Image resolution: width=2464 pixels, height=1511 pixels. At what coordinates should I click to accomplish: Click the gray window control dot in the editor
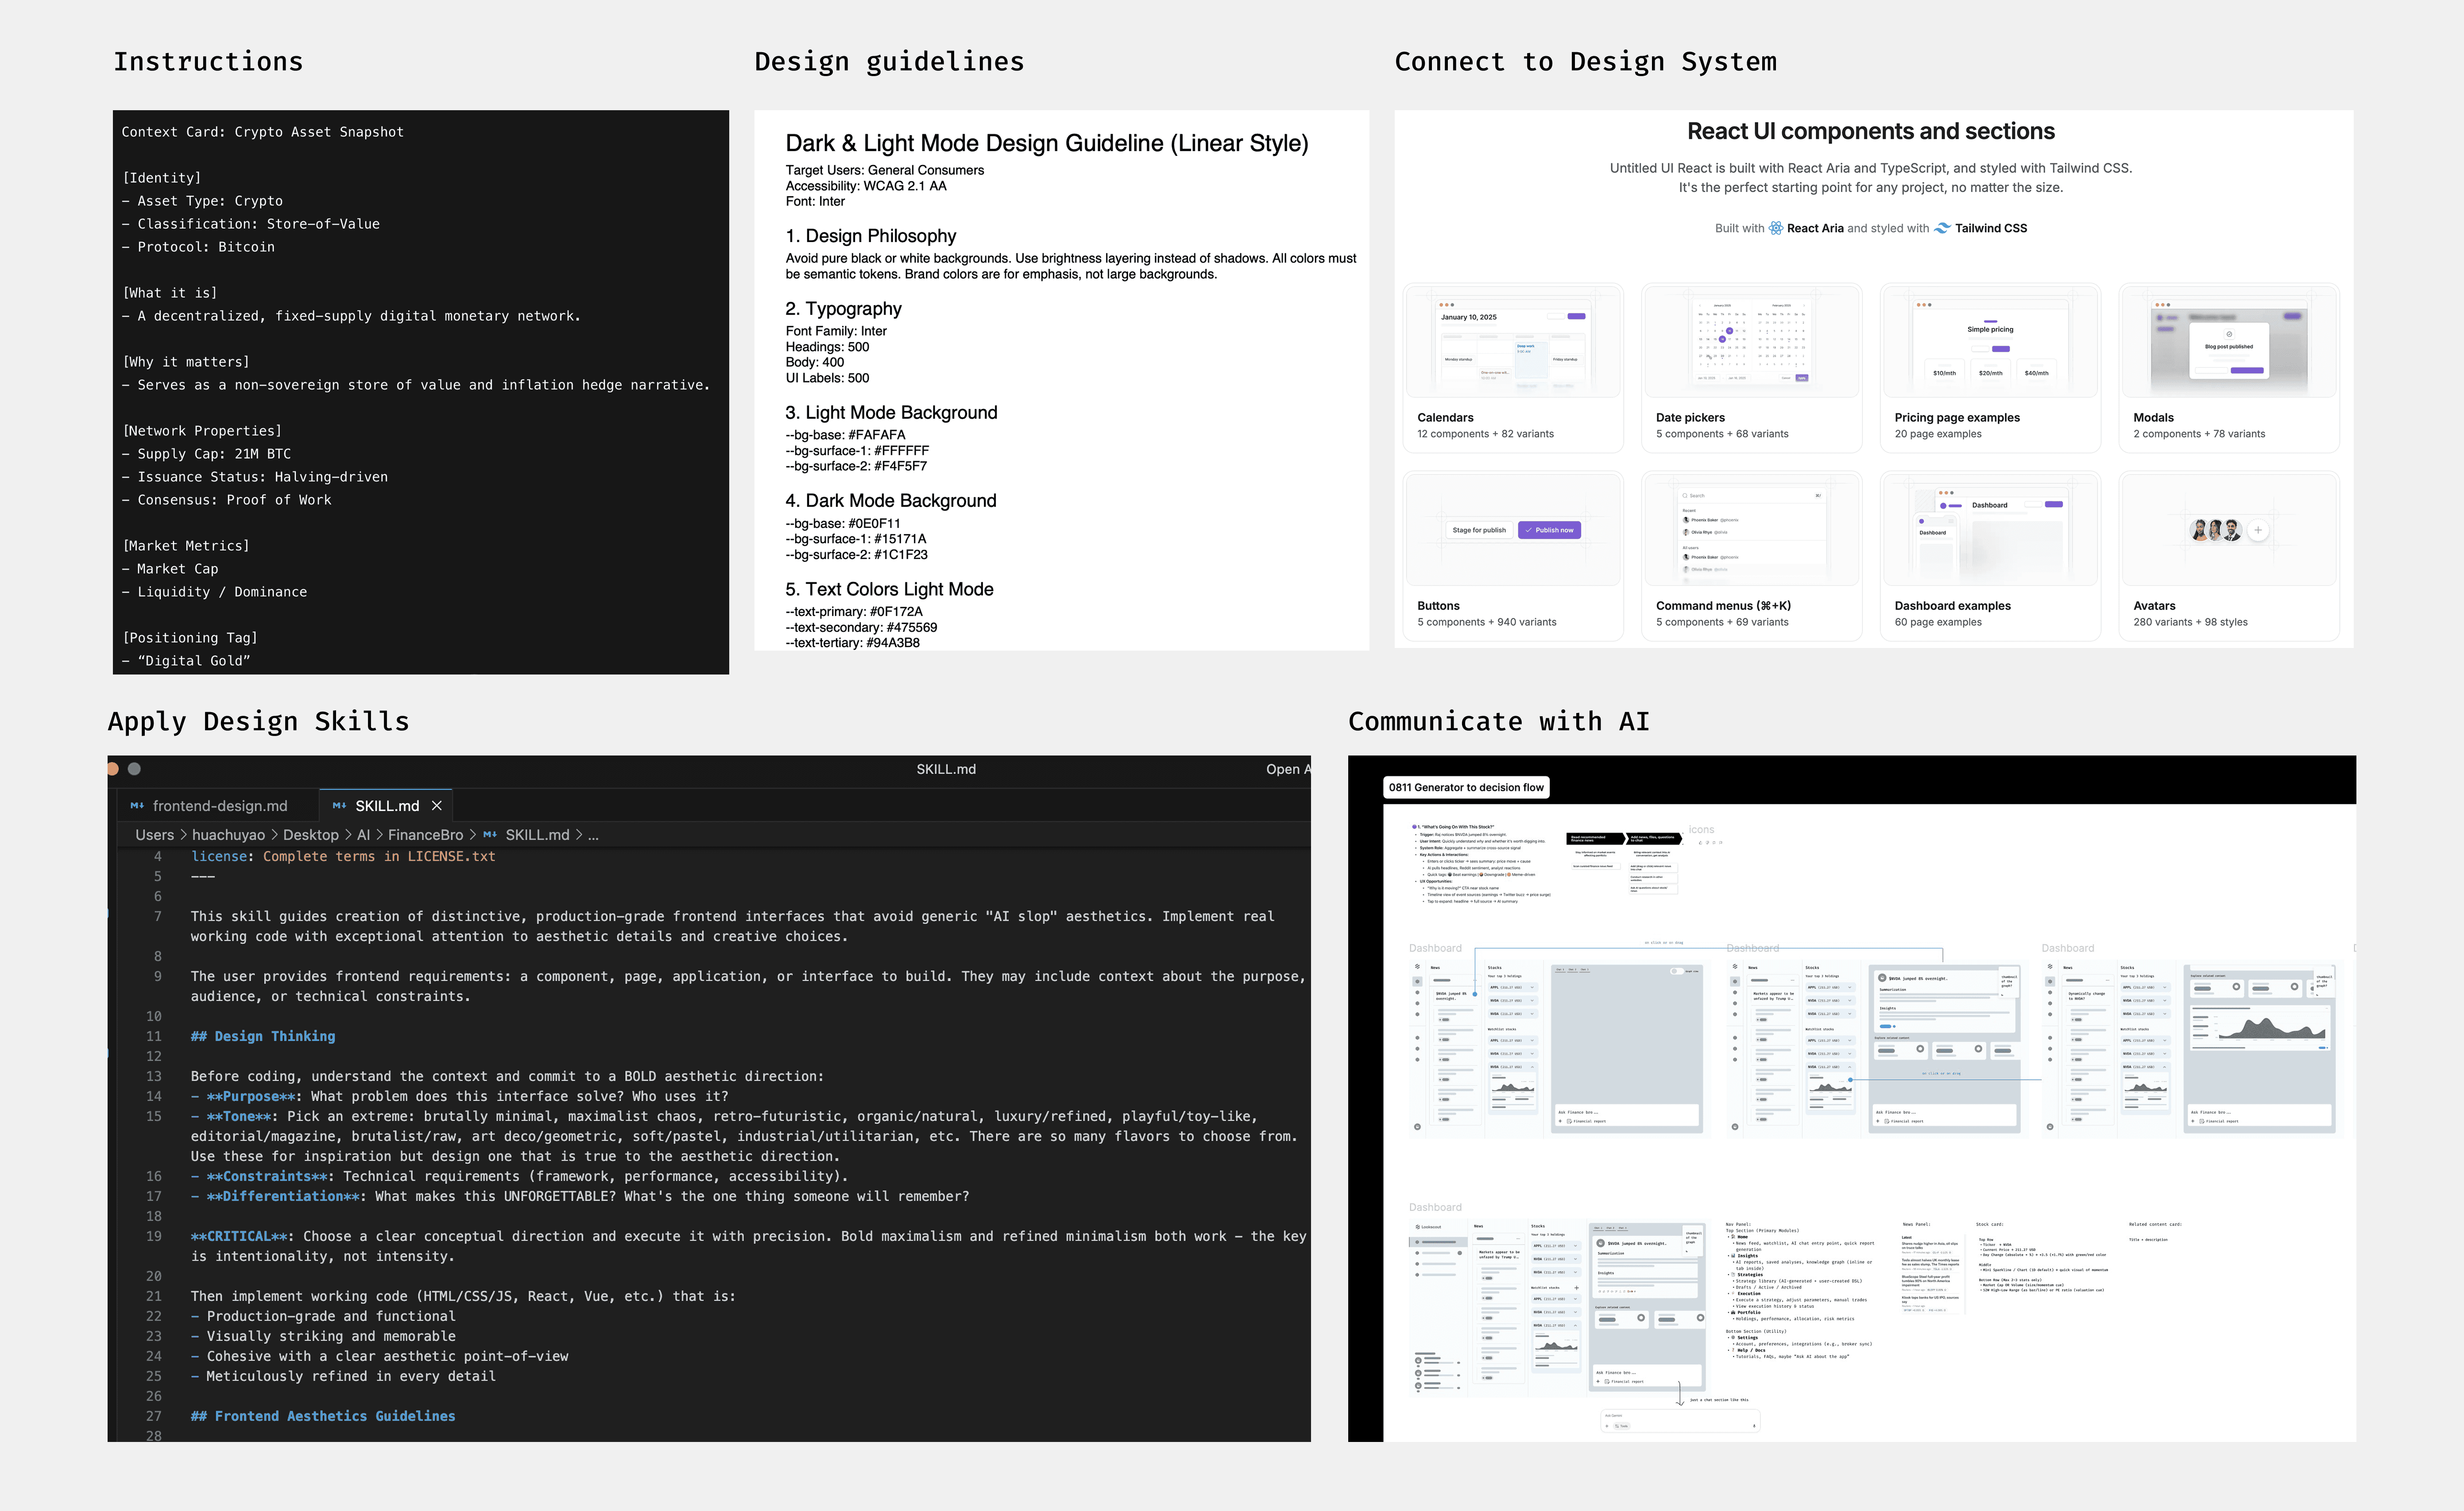point(134,768)
